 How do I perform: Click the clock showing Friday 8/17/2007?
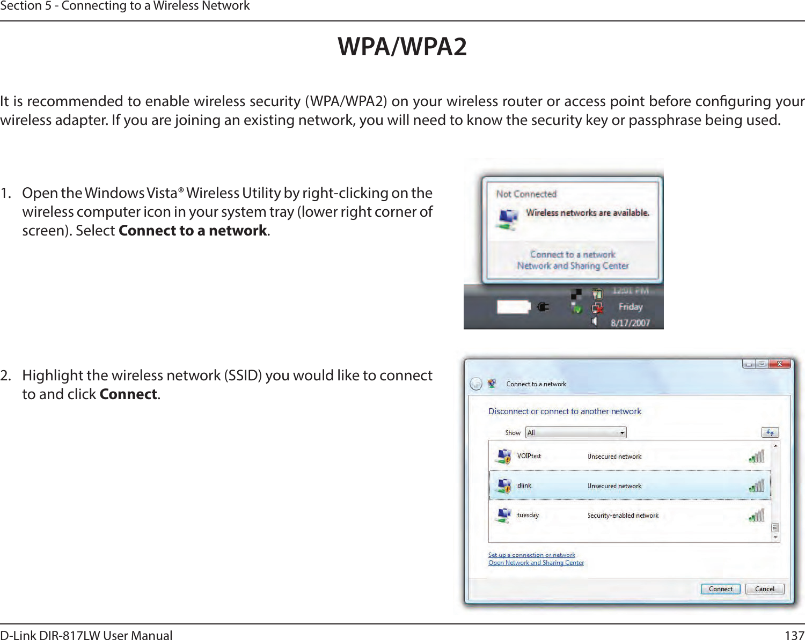[x=631, y=307]
